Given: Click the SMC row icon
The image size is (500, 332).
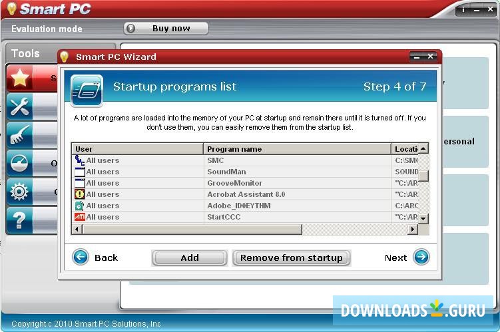Looking at the screenshot, I should click(x=79, y=160).
